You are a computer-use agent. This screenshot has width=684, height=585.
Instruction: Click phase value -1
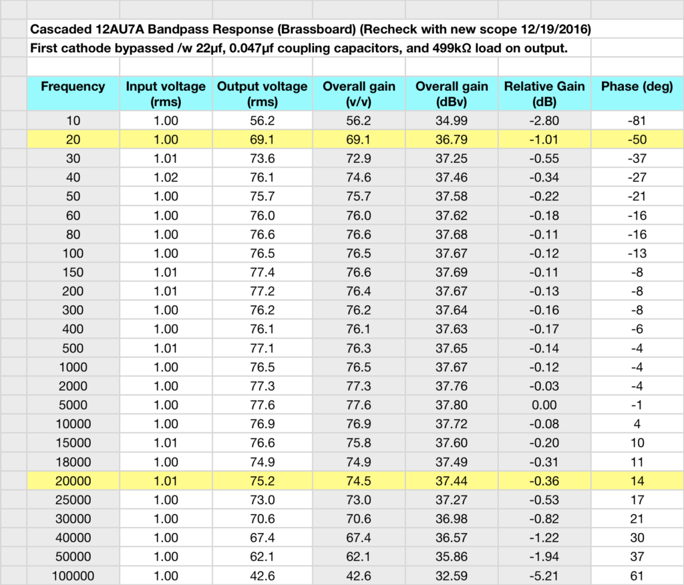(637, 405)
